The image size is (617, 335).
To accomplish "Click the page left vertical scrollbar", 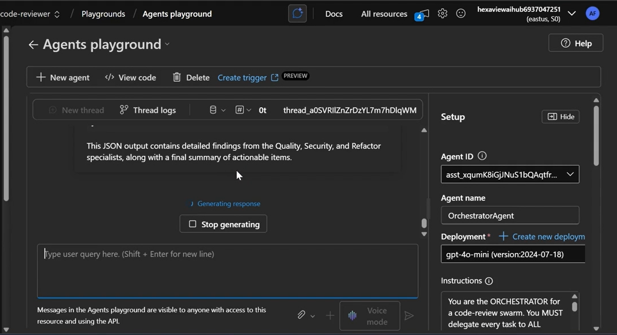I will (x=6, y=118).
